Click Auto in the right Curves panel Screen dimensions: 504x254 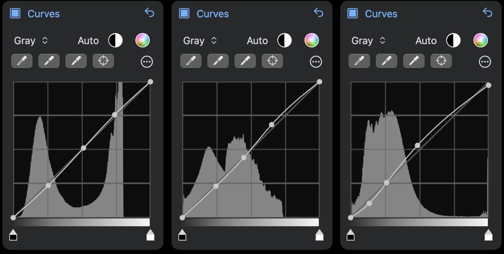(425, 40)
